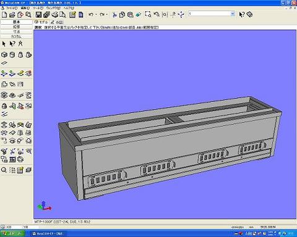Click the Open folder toolbar icon

[x=12, y=15]
